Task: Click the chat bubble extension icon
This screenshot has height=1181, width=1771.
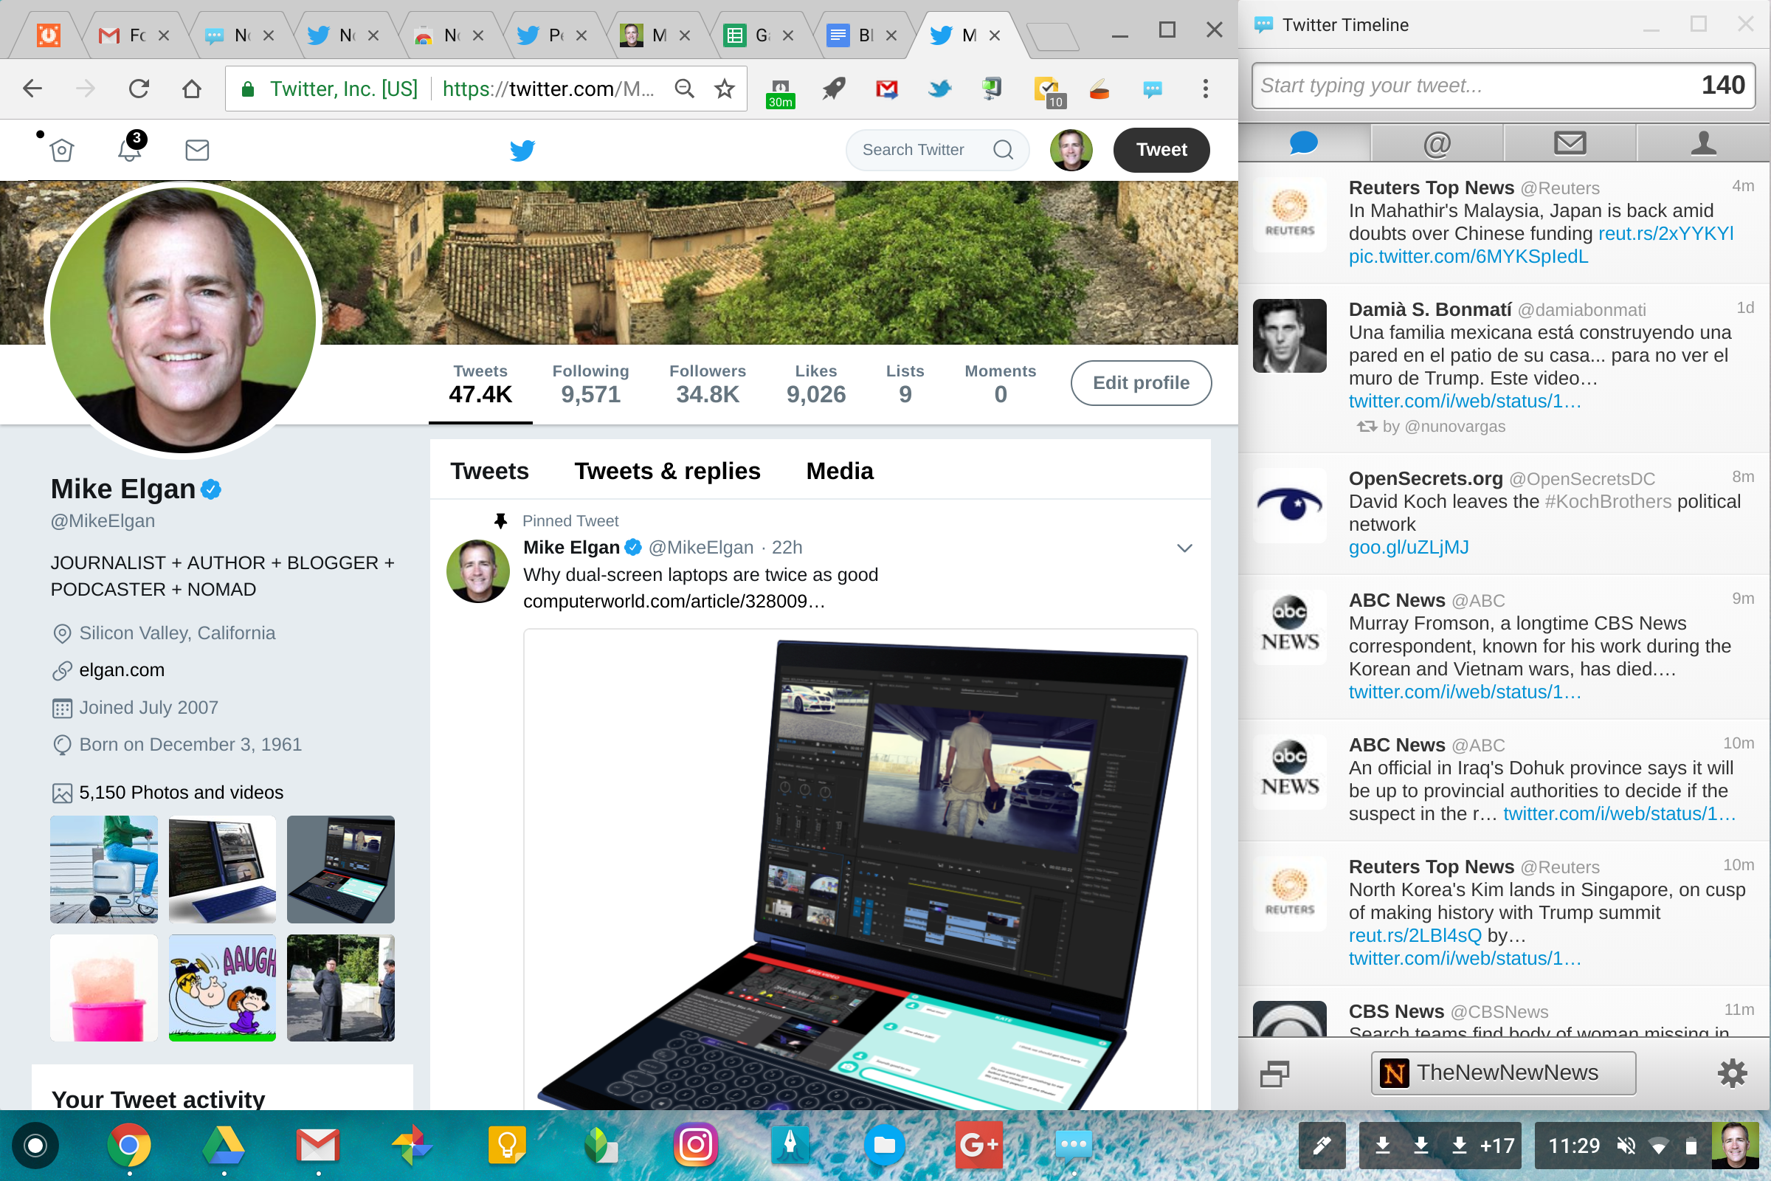Action: [x=1152, y=89]
